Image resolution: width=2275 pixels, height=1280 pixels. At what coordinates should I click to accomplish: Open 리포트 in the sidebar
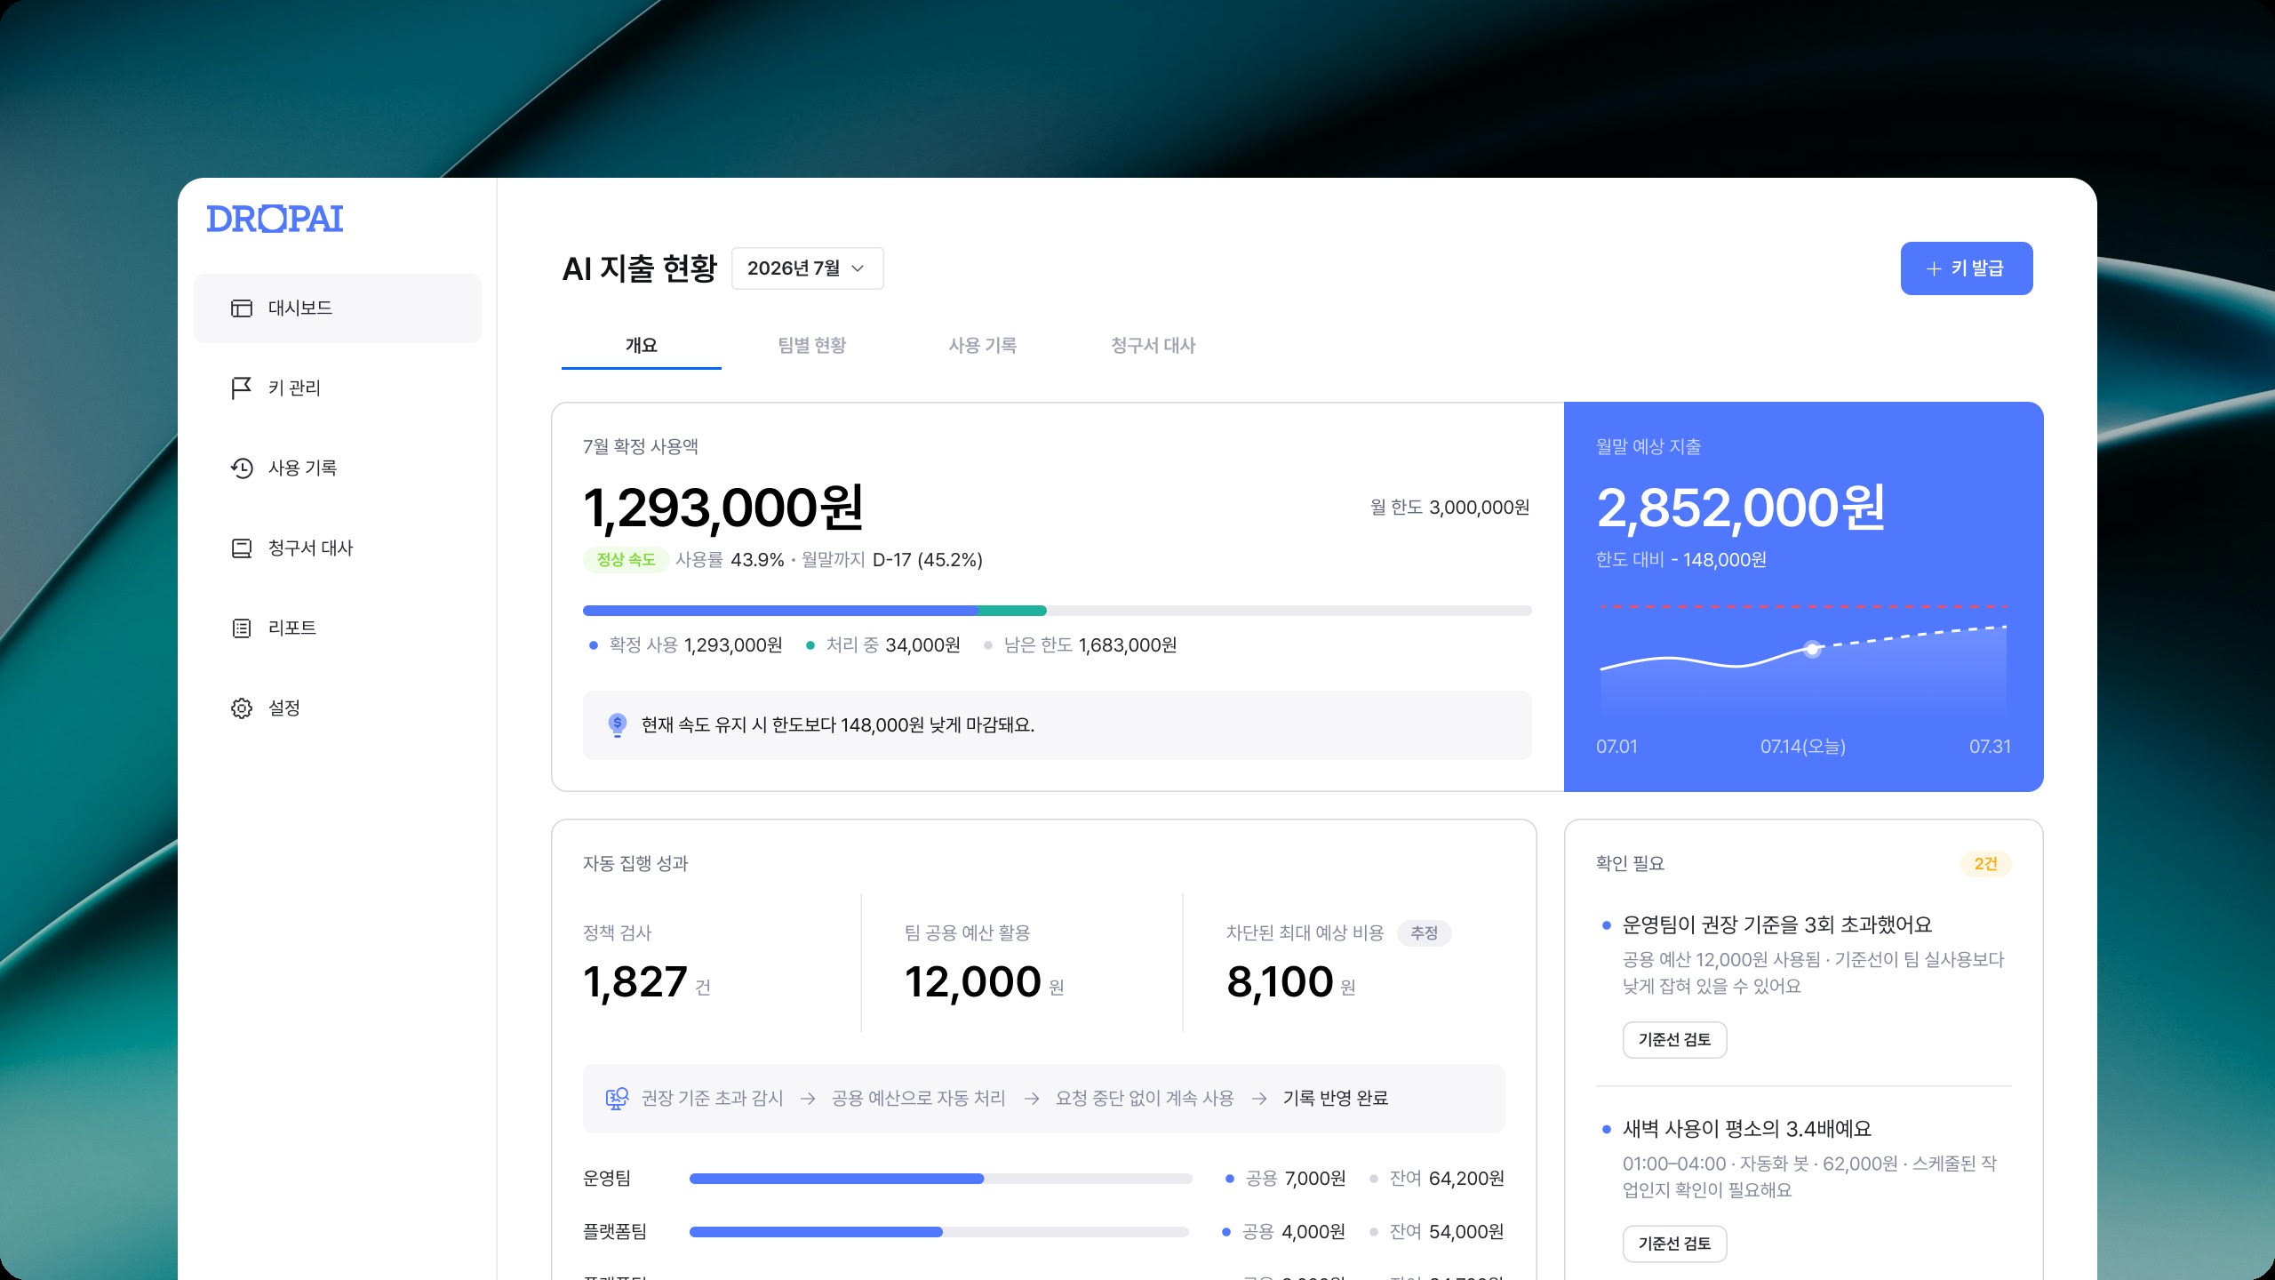338,628
